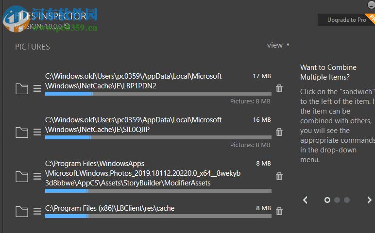
Task: Select the path text ending in LBP1PDN2
Action: pos(133,81)
